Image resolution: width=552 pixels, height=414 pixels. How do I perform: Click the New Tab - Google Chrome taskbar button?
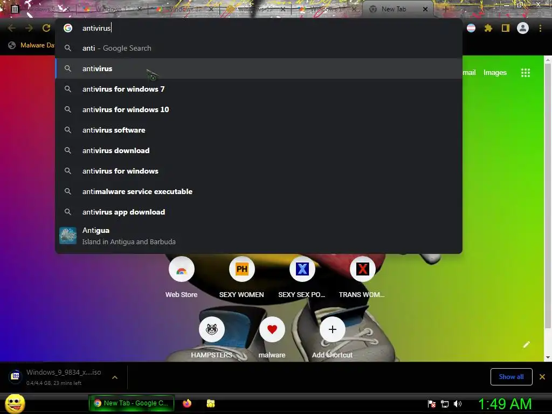(132, 403)
